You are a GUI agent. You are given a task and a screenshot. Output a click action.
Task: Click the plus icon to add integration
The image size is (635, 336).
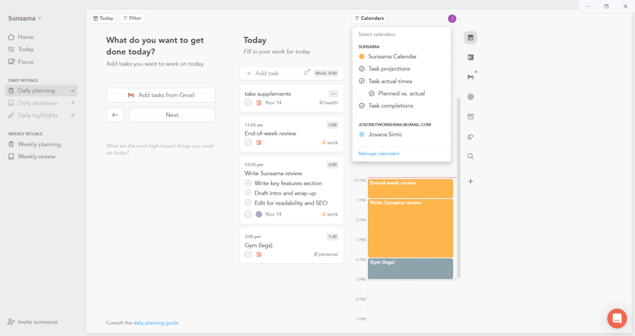coord(470,181)
